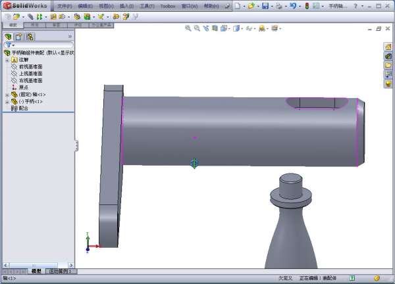This screenshot has height=284, width=395.
Task: Click the Help question mark icon
Action: (355, 6)
